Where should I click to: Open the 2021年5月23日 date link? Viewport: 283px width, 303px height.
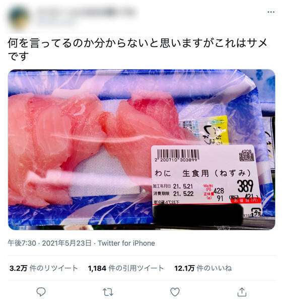(66, 243)
